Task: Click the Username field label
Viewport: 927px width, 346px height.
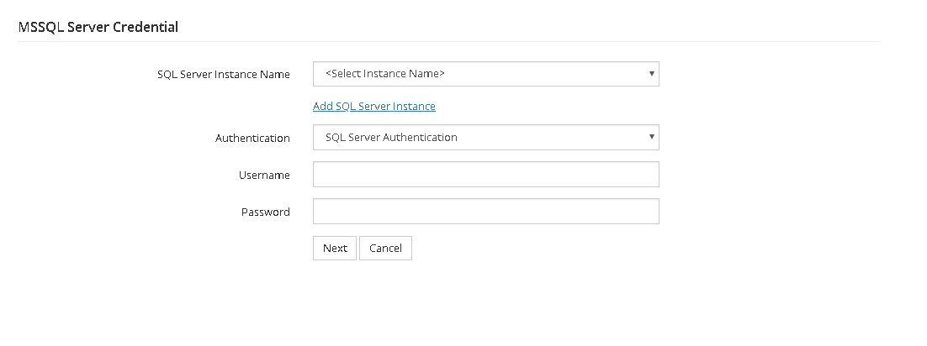Action: point(264,175)
